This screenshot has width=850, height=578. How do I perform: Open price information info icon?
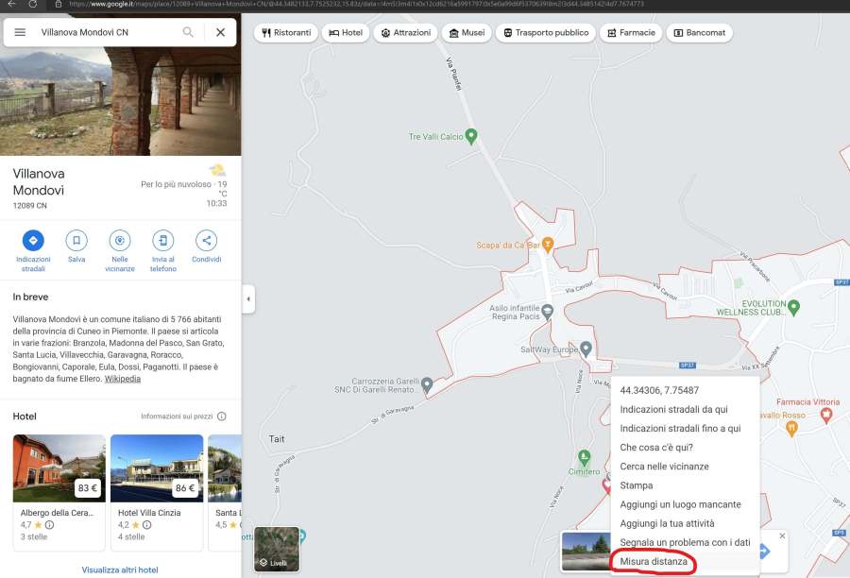click(x=221, y=416)
